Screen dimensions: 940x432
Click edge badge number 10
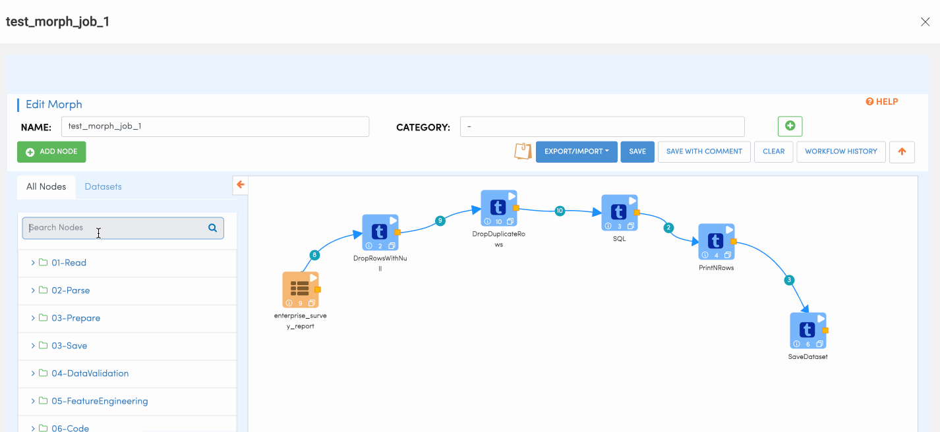click(560, 211)
